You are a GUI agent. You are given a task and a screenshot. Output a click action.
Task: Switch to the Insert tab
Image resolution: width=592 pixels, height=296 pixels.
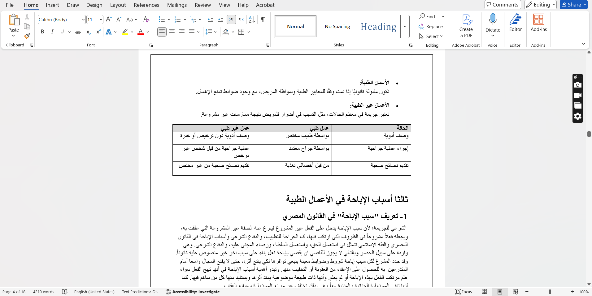pyautogui.click(x=52, y=5)
